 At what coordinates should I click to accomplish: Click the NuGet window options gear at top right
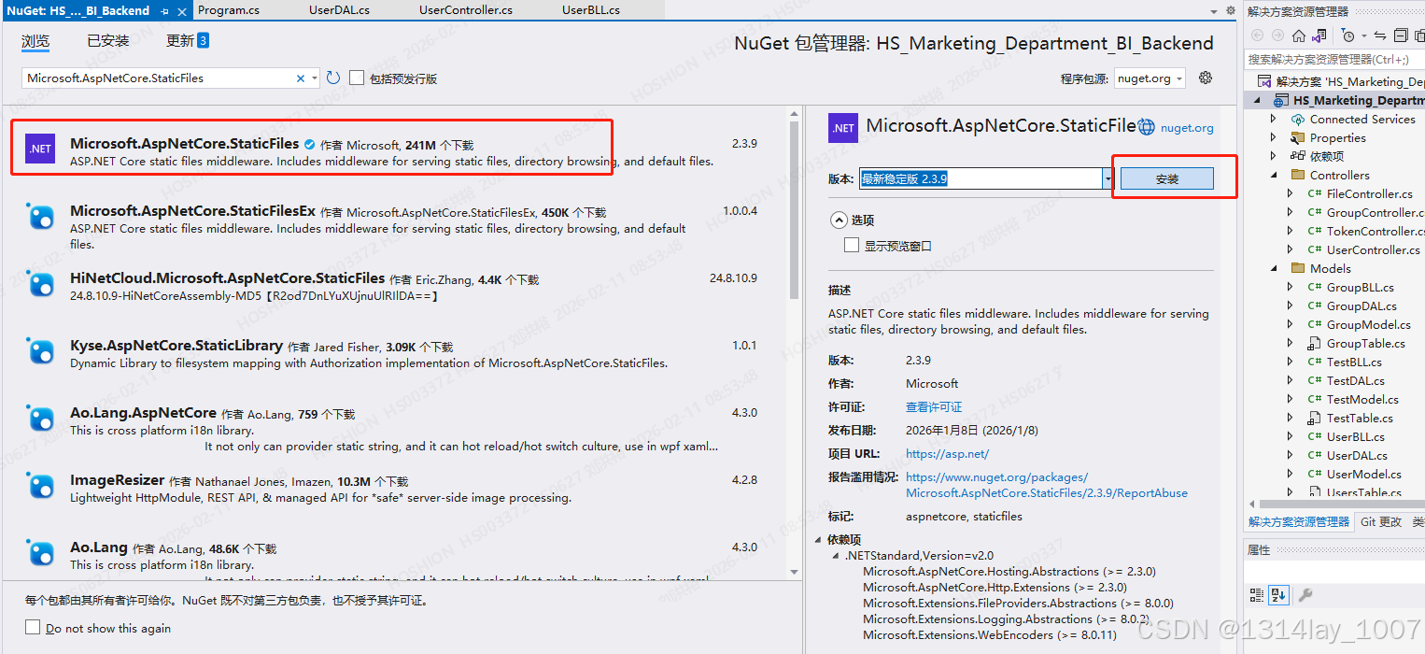[x=1230, y=11]
